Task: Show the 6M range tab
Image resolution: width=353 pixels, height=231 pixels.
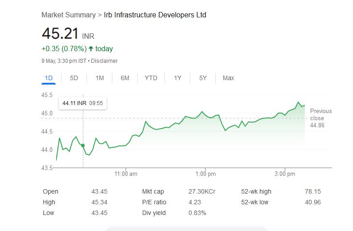Action: [x=125, y=78]
